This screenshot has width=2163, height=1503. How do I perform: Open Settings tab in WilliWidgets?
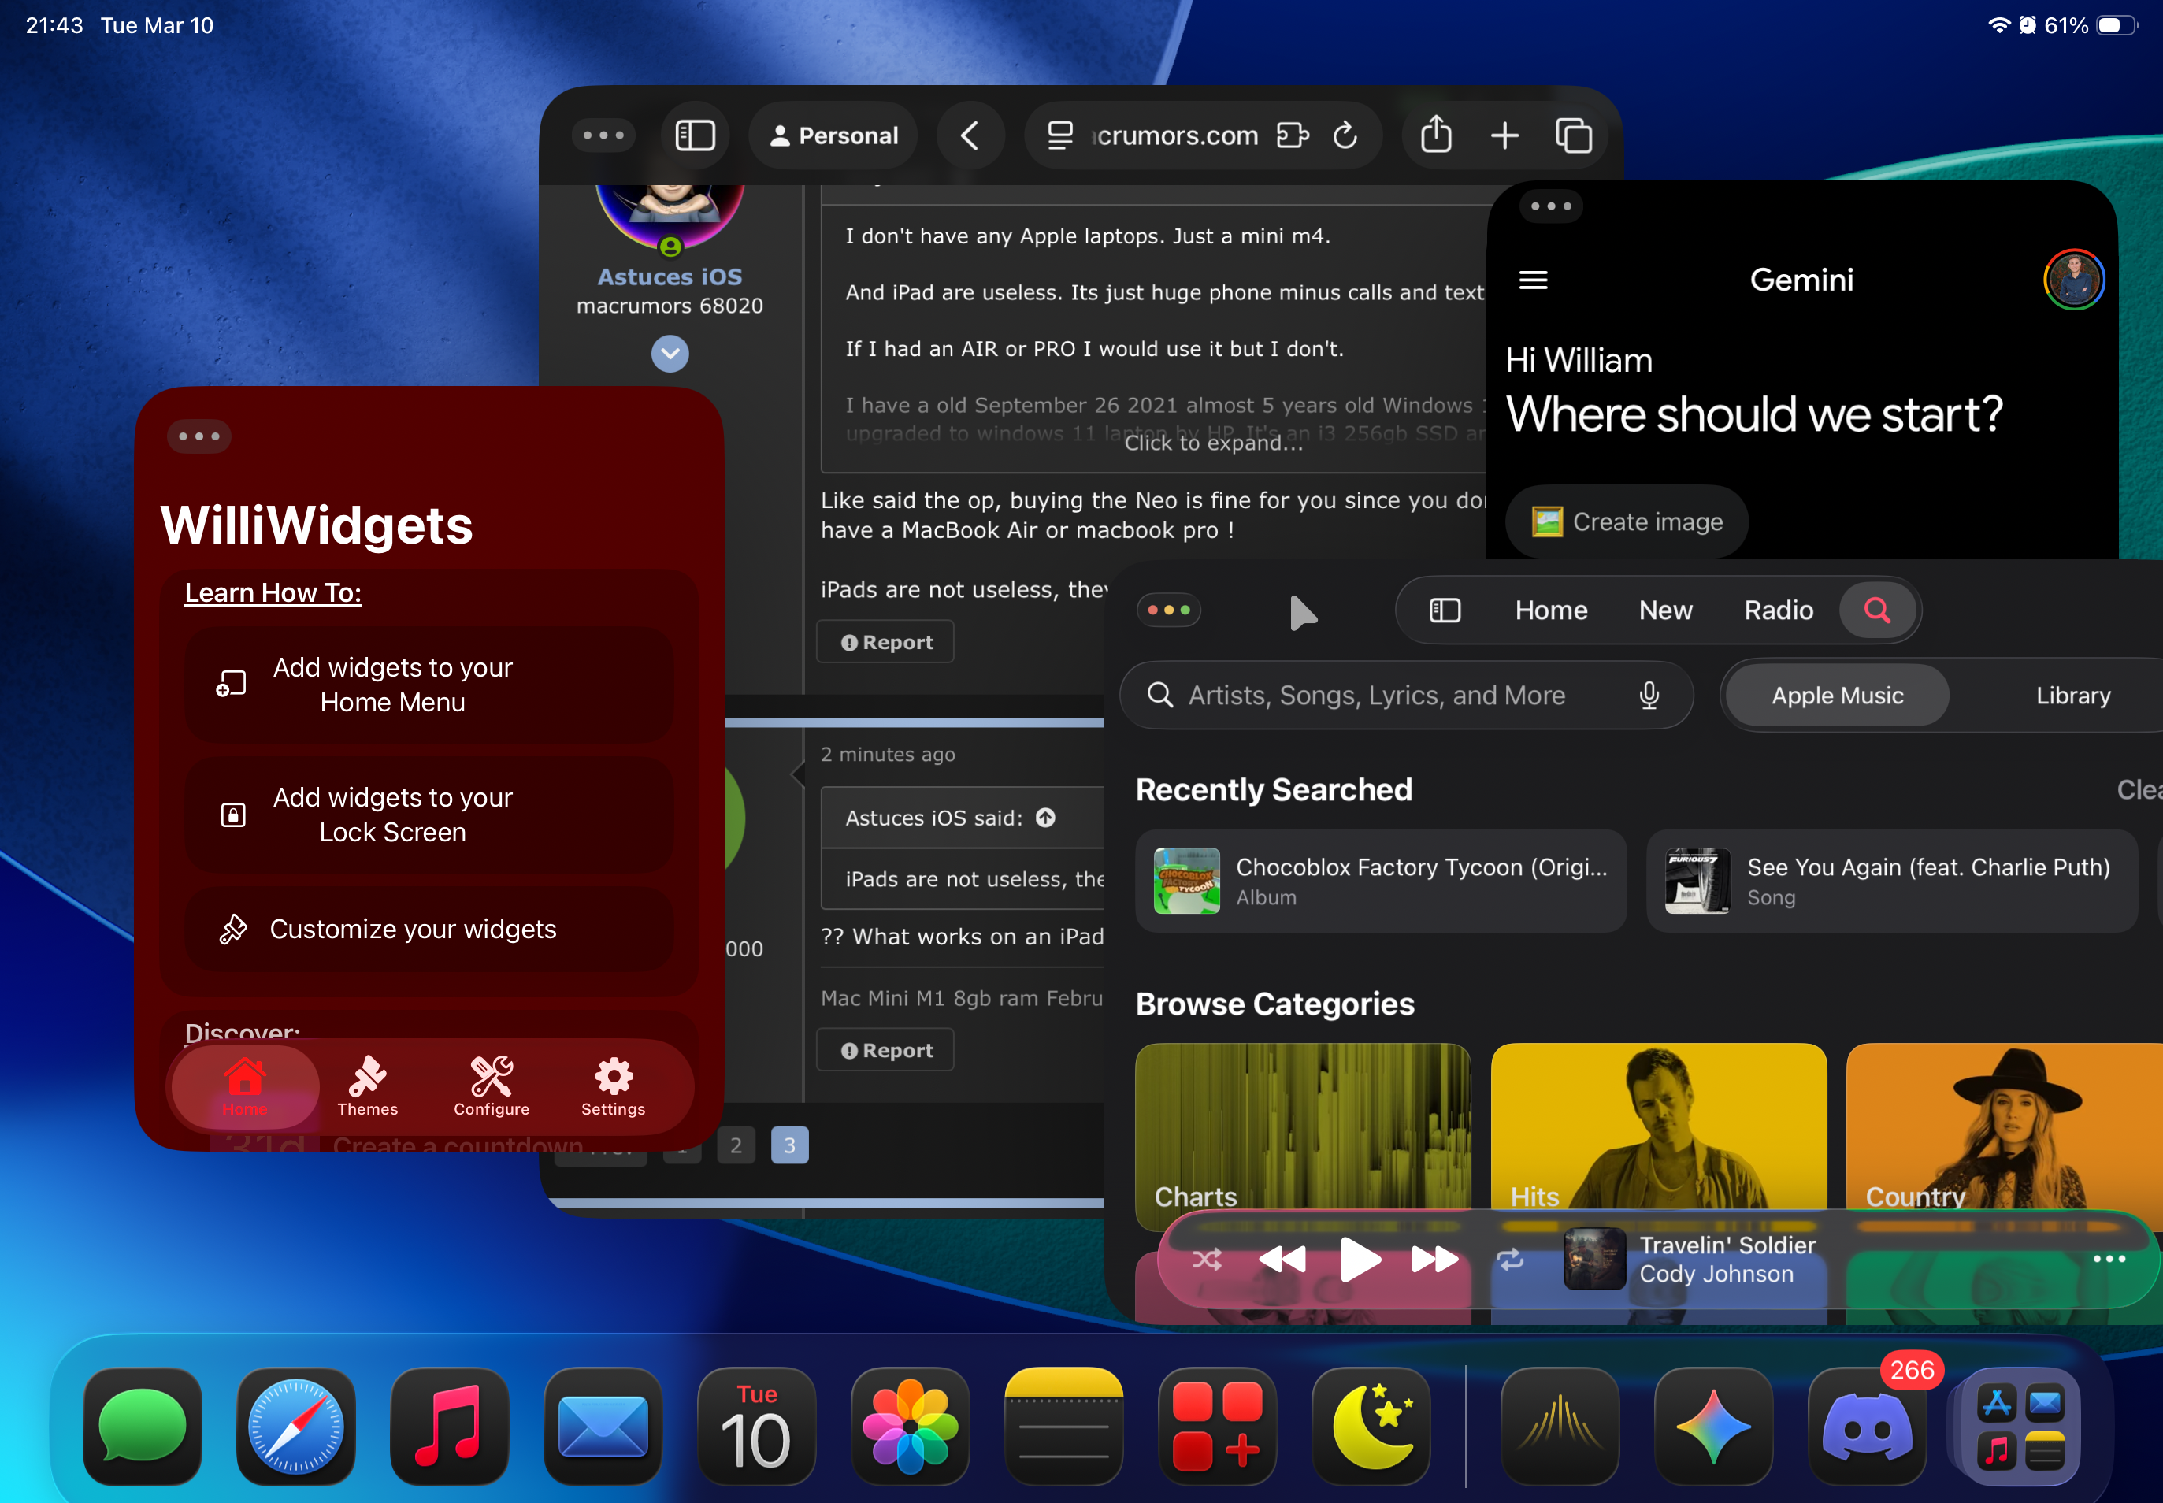[613, 1088]
